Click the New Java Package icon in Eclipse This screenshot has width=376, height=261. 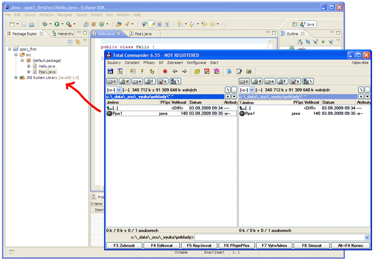pos(94,24)
